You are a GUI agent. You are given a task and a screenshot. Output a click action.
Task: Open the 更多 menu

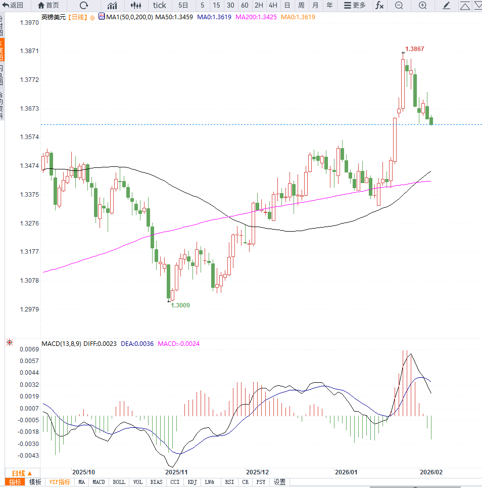coord(355,5)
